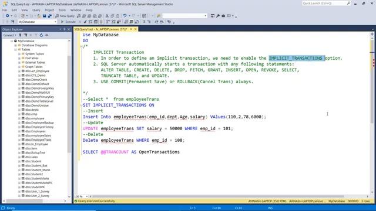Open Object Explorer window position dropdown
The image size is (376, 211).
pos(60,29)
